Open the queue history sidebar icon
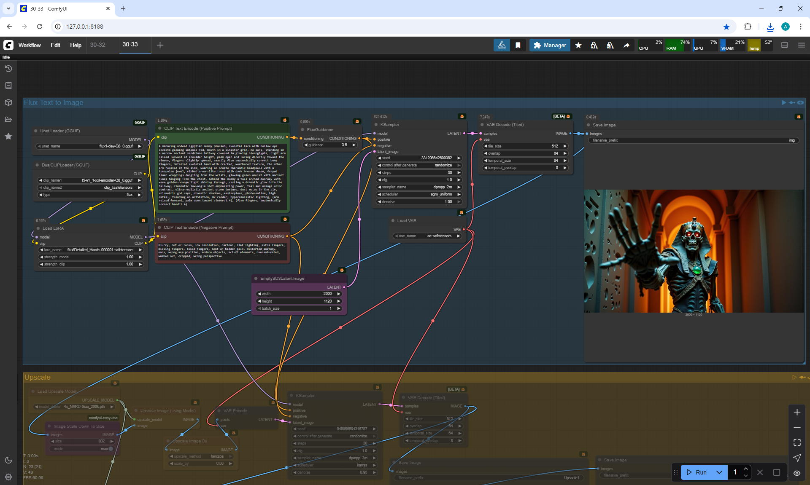The width and height of the screenshot is (810, 485). point(8,69)
